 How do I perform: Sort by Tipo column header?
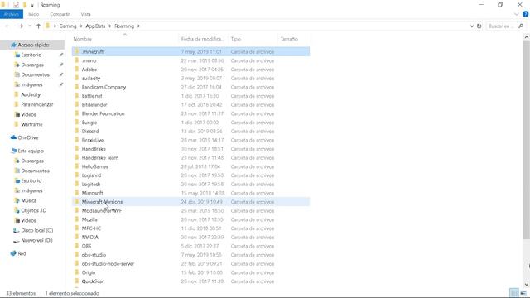(235, 39)
